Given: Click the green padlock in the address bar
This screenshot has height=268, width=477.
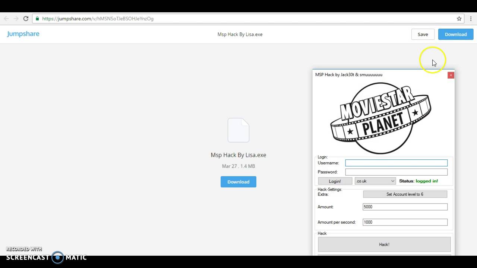Looking at the screenshot, I should (37, 19).
